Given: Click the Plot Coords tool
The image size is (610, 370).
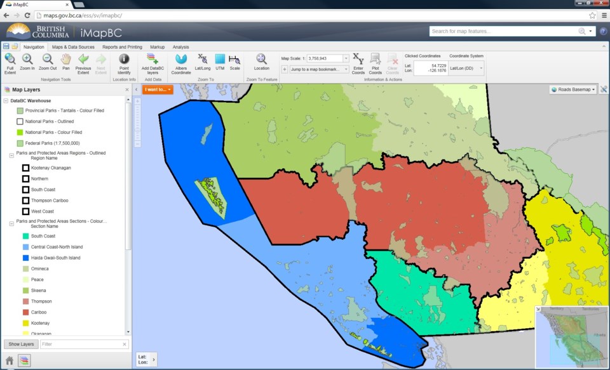Looking at the screenshot, I should click(375, 63).
